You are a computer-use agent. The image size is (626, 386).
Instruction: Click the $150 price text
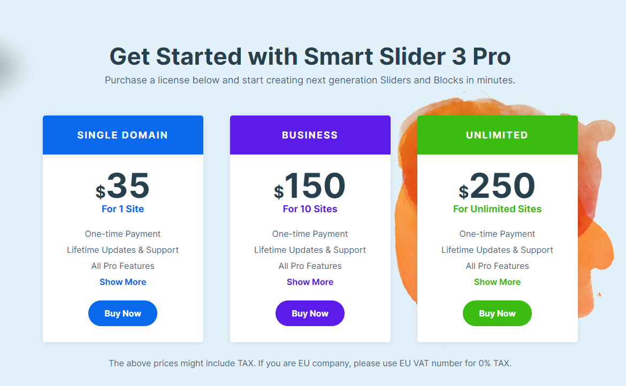(310, 186)
